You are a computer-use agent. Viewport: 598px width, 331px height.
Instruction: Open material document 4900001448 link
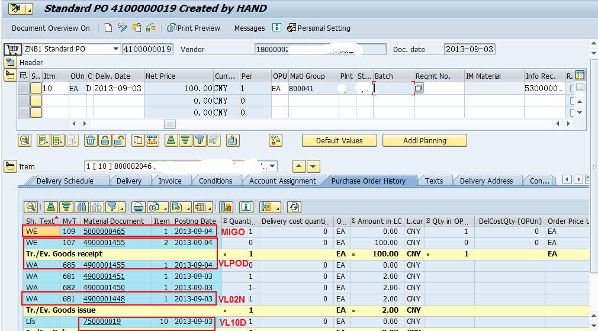pyautogui.click(x=104, y=298)
